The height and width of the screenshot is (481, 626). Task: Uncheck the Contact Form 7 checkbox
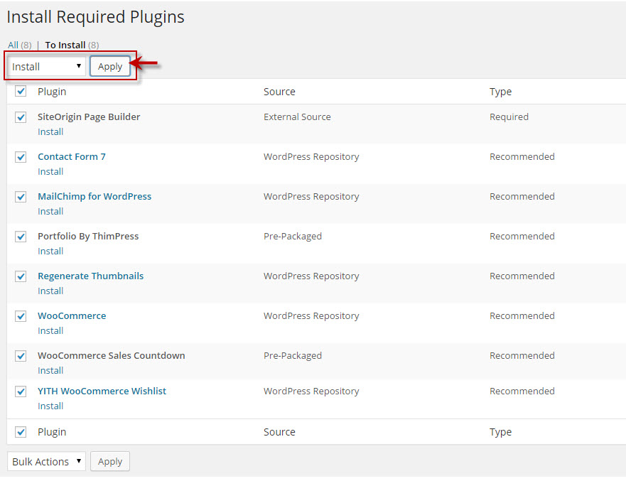click(x=21, y=157)
